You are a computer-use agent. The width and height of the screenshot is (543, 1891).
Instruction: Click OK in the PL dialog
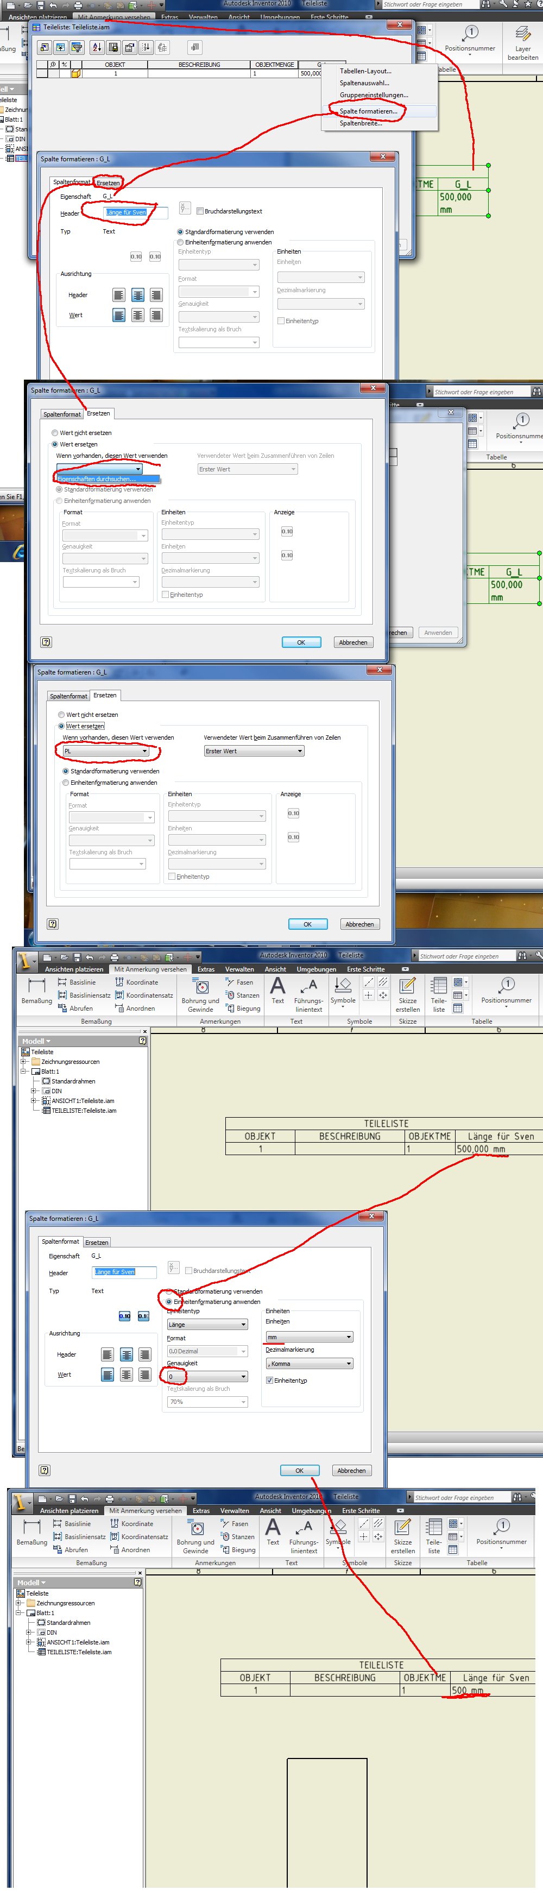307,924
